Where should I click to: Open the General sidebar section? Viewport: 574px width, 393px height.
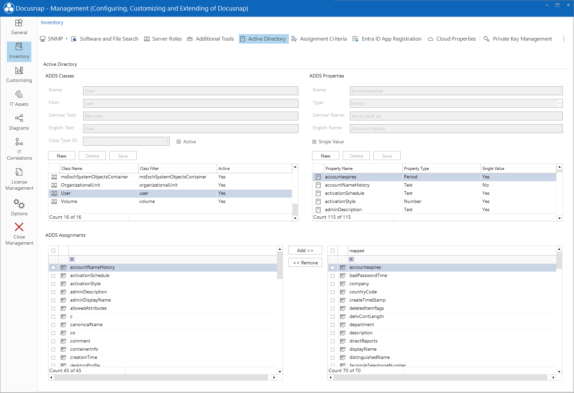click(19, 27)
